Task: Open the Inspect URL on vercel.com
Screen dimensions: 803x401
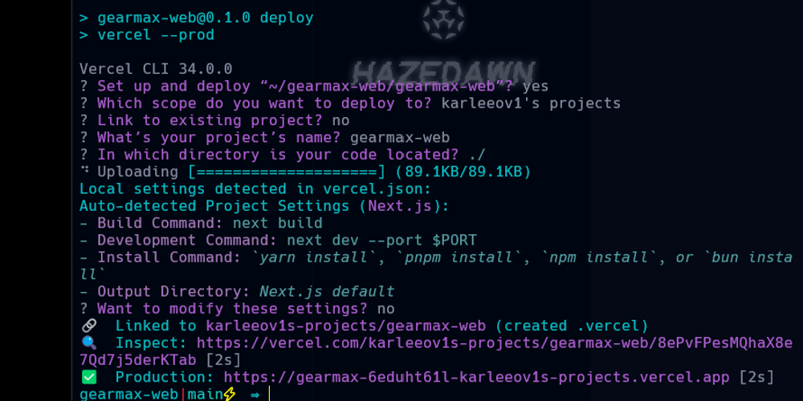Action: click(x=494, y=343)
